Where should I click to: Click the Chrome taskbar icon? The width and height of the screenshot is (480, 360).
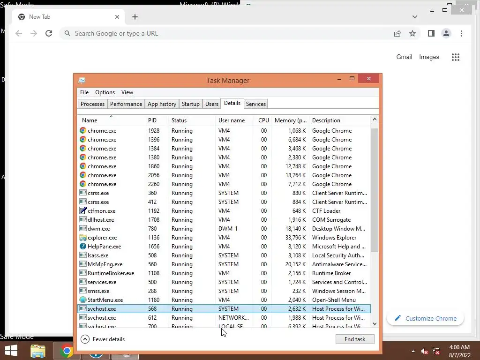pyautogui.click(x=67, y=351)
